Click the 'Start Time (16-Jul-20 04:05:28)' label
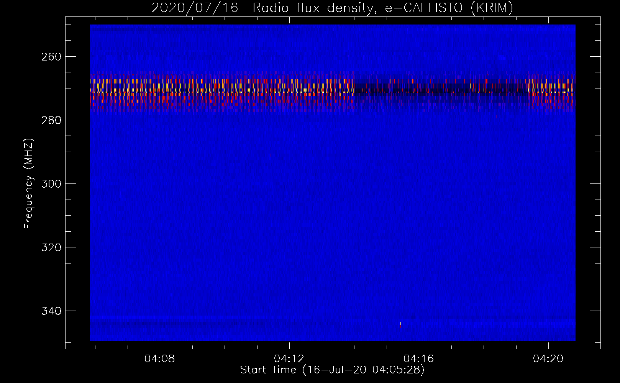 (332, 370)
